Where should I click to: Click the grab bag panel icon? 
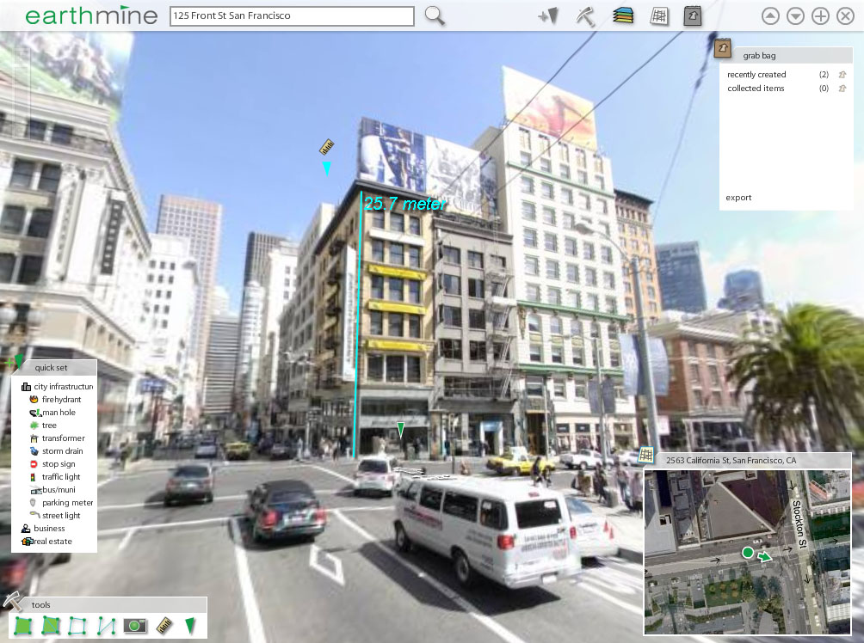click(x=722, y=48)
